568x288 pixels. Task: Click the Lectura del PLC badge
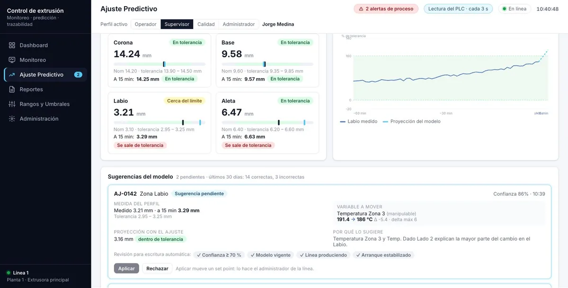click(458, 9)
